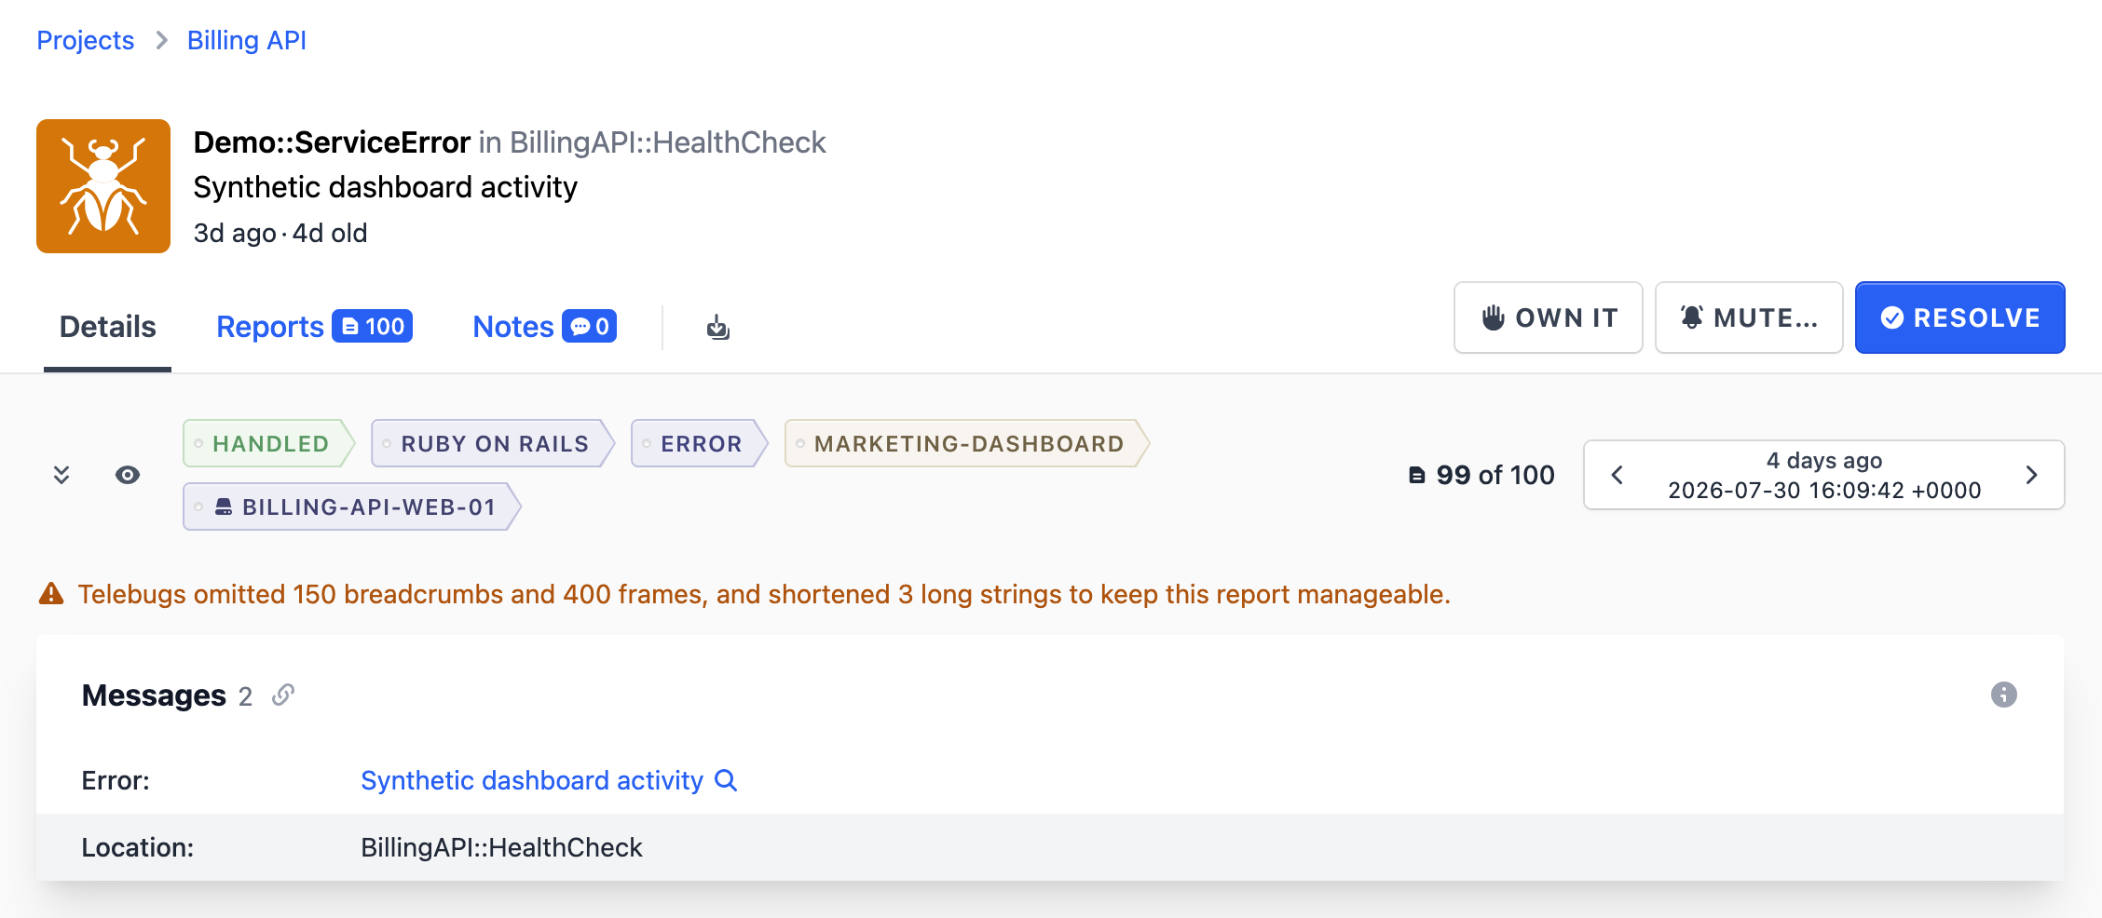Click the download report icon
This screenshot has width=2102, height=918.
pyautogui.click(x=717, y=328)
